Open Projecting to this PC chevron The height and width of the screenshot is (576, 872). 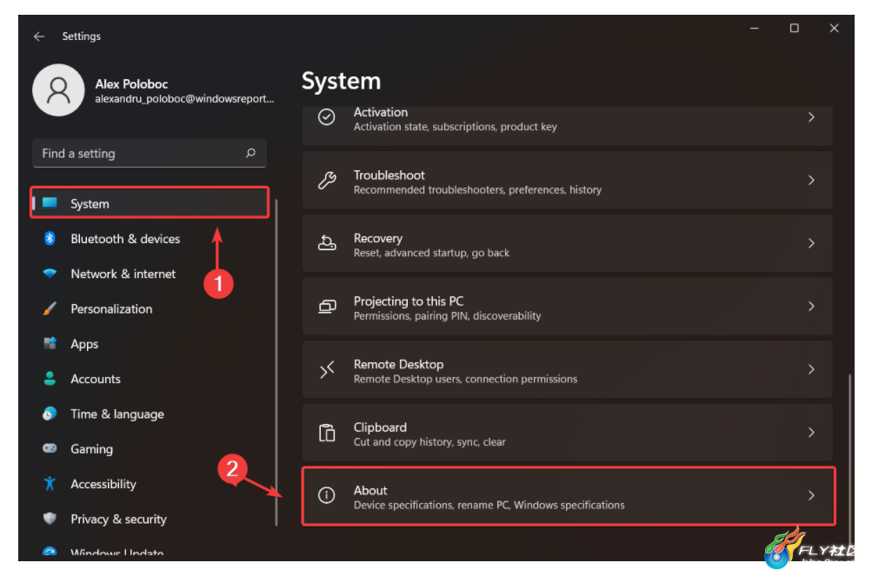click(811, 307)
